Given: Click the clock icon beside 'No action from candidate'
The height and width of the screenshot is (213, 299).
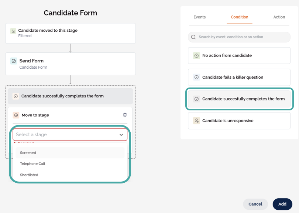Looking at the screenshot, I should click(x=196, y=56).
